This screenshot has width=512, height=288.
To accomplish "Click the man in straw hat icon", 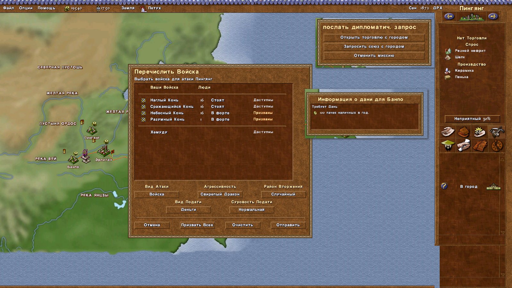I will 448,146.
